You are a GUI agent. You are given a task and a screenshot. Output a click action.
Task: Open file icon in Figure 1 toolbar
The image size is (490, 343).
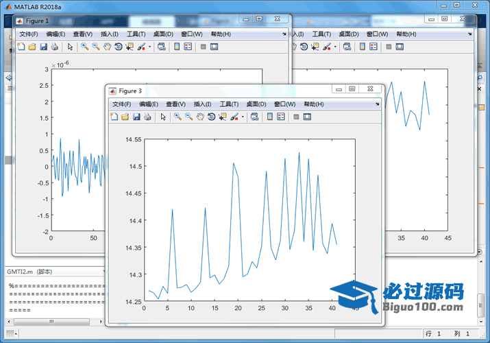click(32, 47)
